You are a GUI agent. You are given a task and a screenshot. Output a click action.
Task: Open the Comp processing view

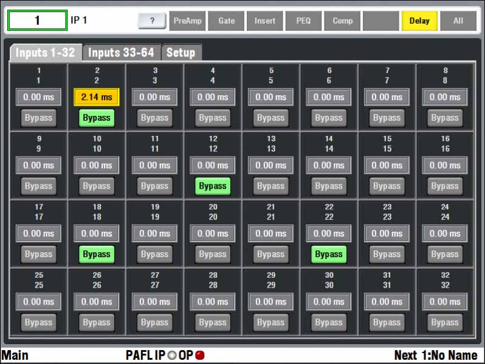pos(342,21)
